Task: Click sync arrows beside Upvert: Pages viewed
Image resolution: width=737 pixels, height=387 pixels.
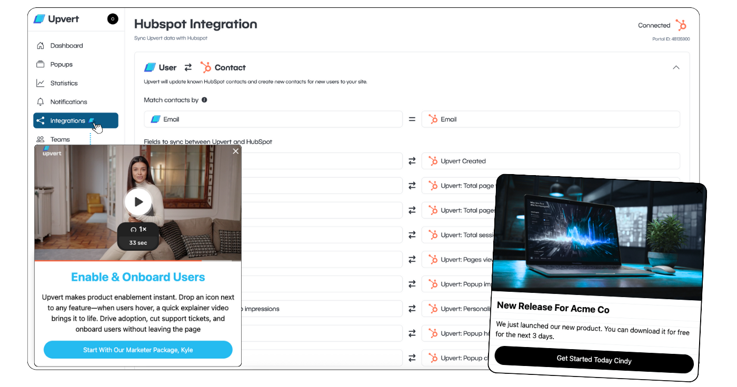Action: [412, 260]
